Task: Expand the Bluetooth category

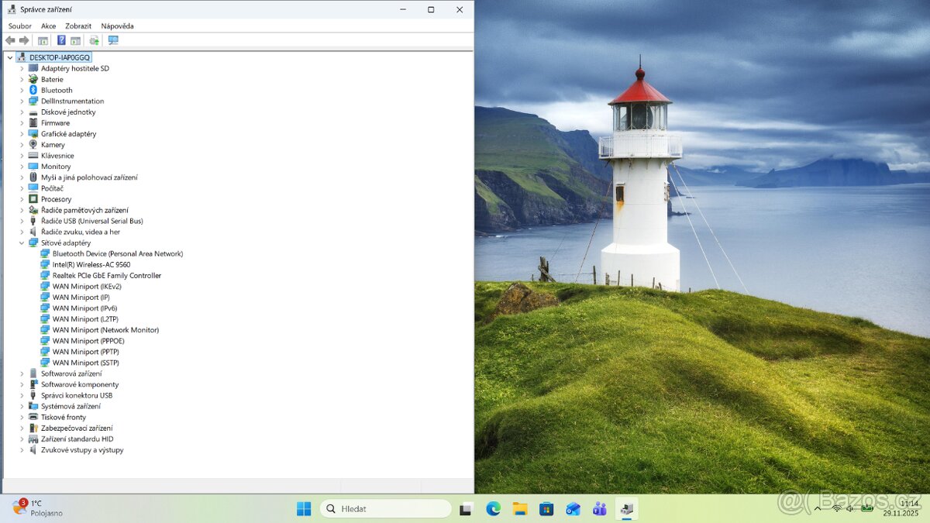Action: (22, 91)
